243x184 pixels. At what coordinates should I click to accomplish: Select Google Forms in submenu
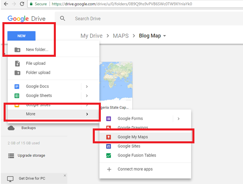[x=130, y=119]
